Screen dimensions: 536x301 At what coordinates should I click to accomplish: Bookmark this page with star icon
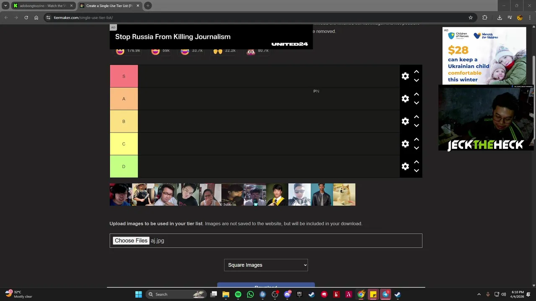click(471, 18)
